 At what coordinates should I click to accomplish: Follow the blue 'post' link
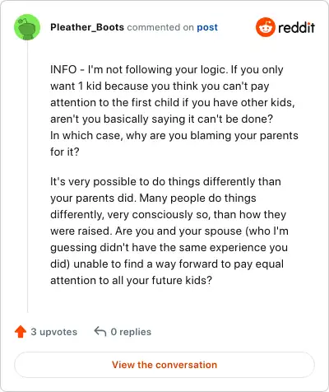tap(207, 27)
